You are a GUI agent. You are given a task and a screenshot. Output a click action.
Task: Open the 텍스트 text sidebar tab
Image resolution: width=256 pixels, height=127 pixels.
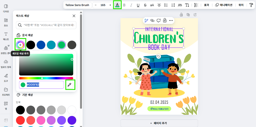(6, 36)
